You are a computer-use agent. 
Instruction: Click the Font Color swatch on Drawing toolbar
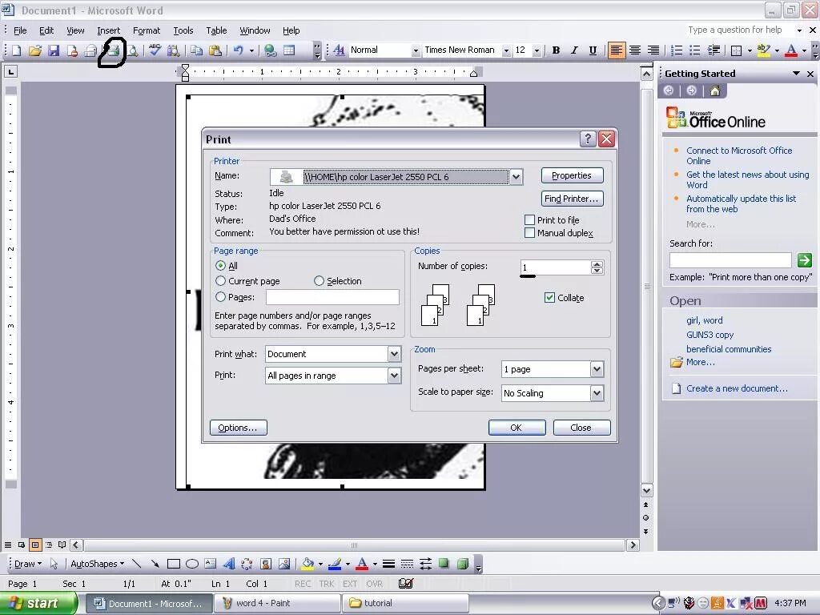(362, 564)
